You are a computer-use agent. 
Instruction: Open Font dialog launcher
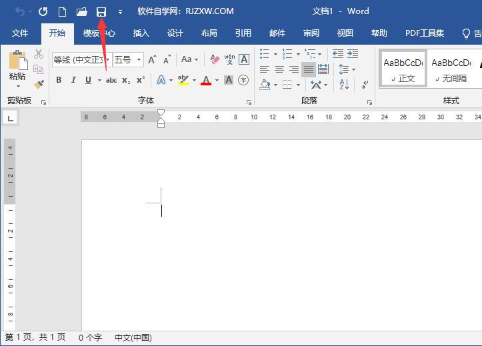click(x=249, y=102)
